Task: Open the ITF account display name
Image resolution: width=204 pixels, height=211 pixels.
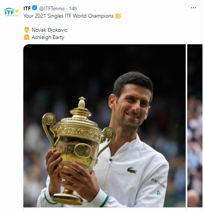Action: pos(27,8)
